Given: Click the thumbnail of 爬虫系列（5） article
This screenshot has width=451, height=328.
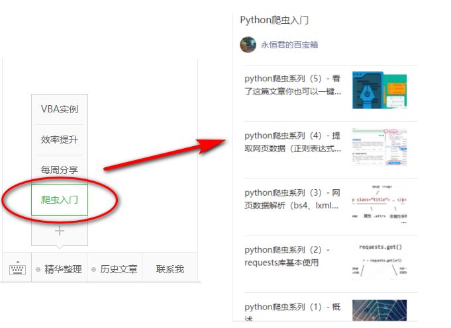Looking at the screenshot, I should [x=379, y=91].
